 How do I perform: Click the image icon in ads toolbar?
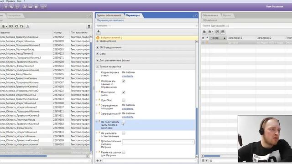(217, 32)
